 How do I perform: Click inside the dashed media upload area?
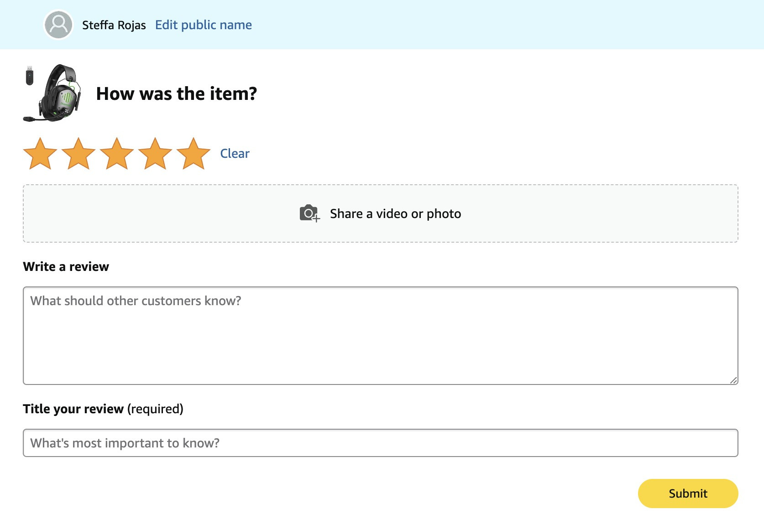point(380,213)
